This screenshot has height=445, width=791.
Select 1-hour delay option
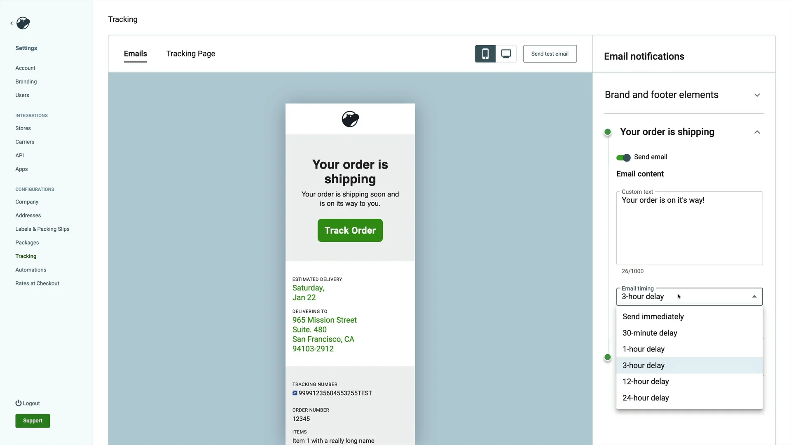(x=643, y=349)
